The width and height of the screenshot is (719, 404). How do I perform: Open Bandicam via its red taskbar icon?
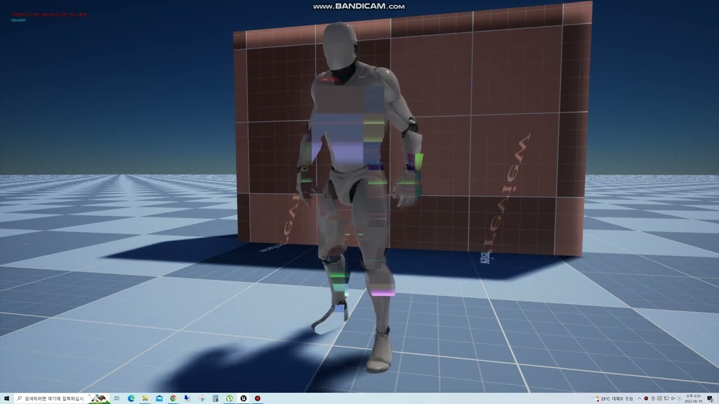tap(258, 398)
